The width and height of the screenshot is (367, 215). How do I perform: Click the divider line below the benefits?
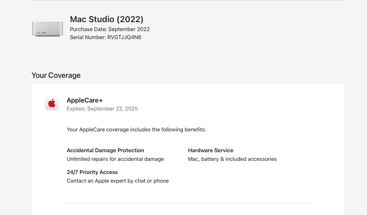(x=188, y=203)
